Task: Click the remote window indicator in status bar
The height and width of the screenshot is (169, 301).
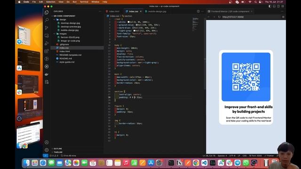Action: point(46,155)
